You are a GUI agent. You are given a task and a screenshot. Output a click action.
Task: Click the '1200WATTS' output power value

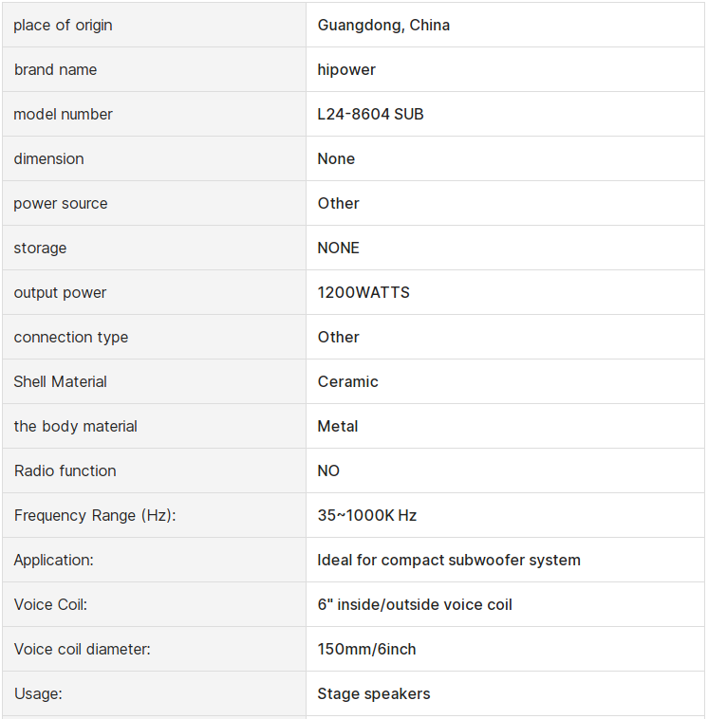(363, 293)
